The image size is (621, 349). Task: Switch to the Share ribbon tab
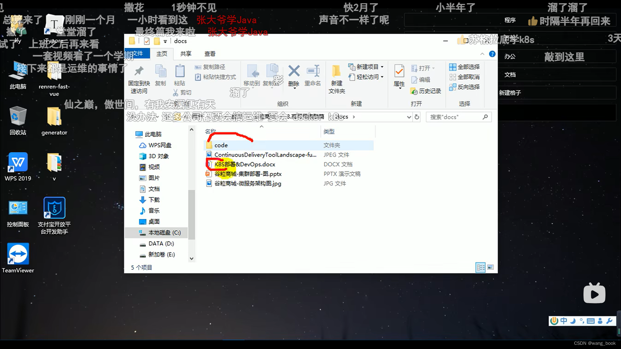(x=186, y=54)
